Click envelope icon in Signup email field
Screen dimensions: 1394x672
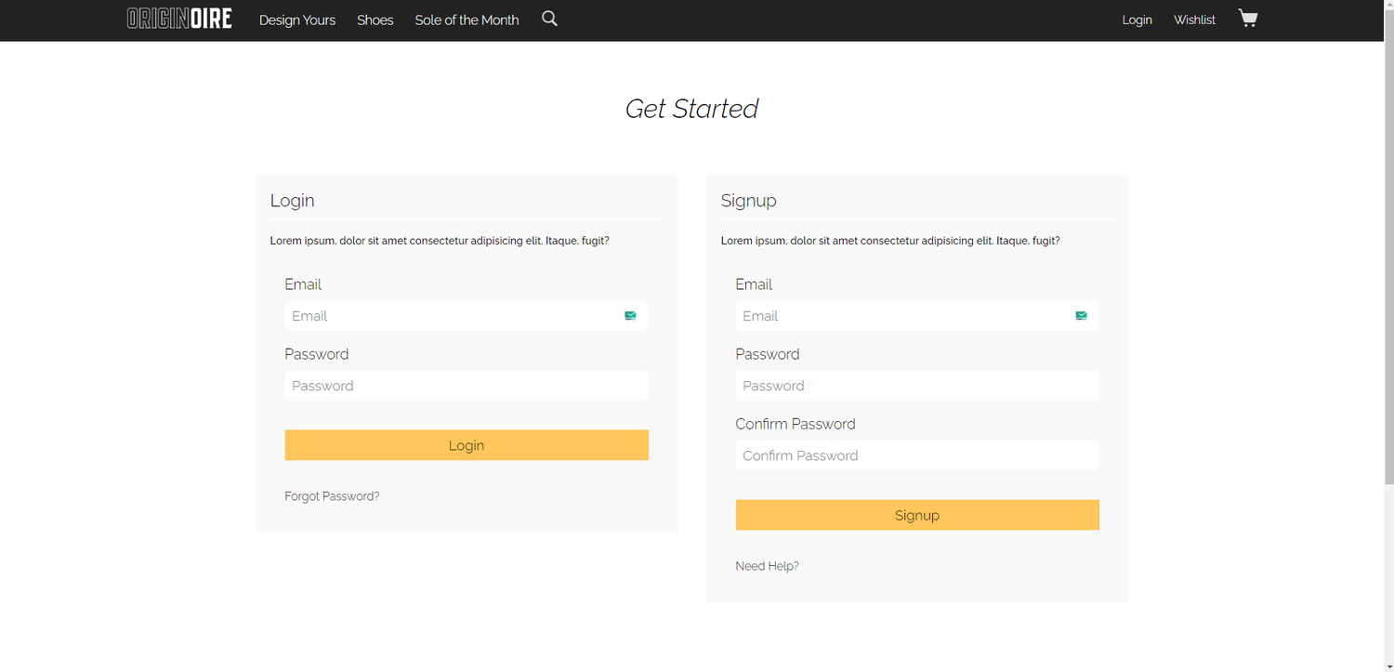tap(1081, 316)
